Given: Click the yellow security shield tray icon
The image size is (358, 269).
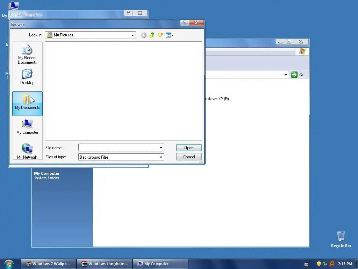Looking at the screenshot, I should click(319, 264).
